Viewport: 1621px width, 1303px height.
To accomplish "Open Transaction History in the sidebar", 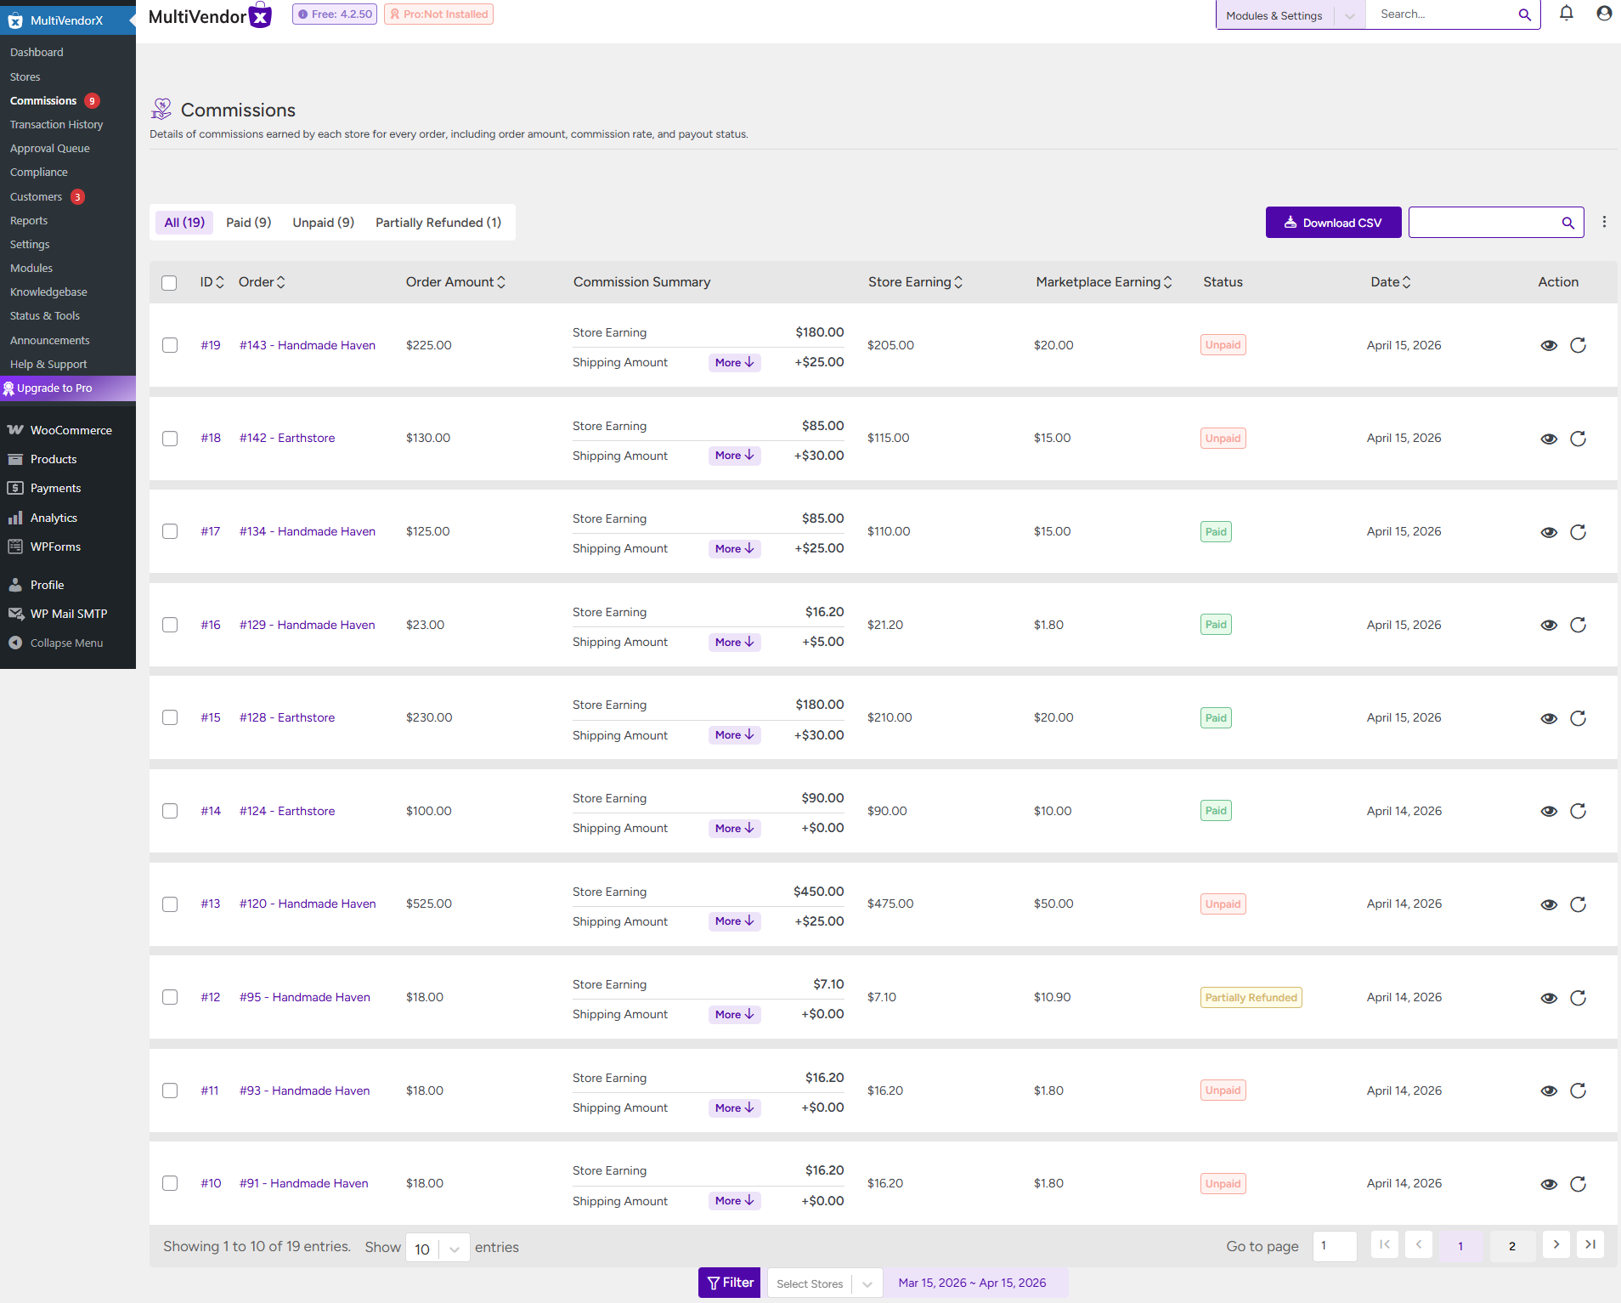I will [56, 125].
